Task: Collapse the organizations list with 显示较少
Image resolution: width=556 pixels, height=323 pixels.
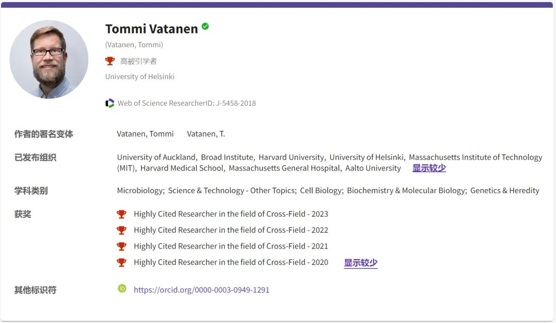Action: (429, 168)
